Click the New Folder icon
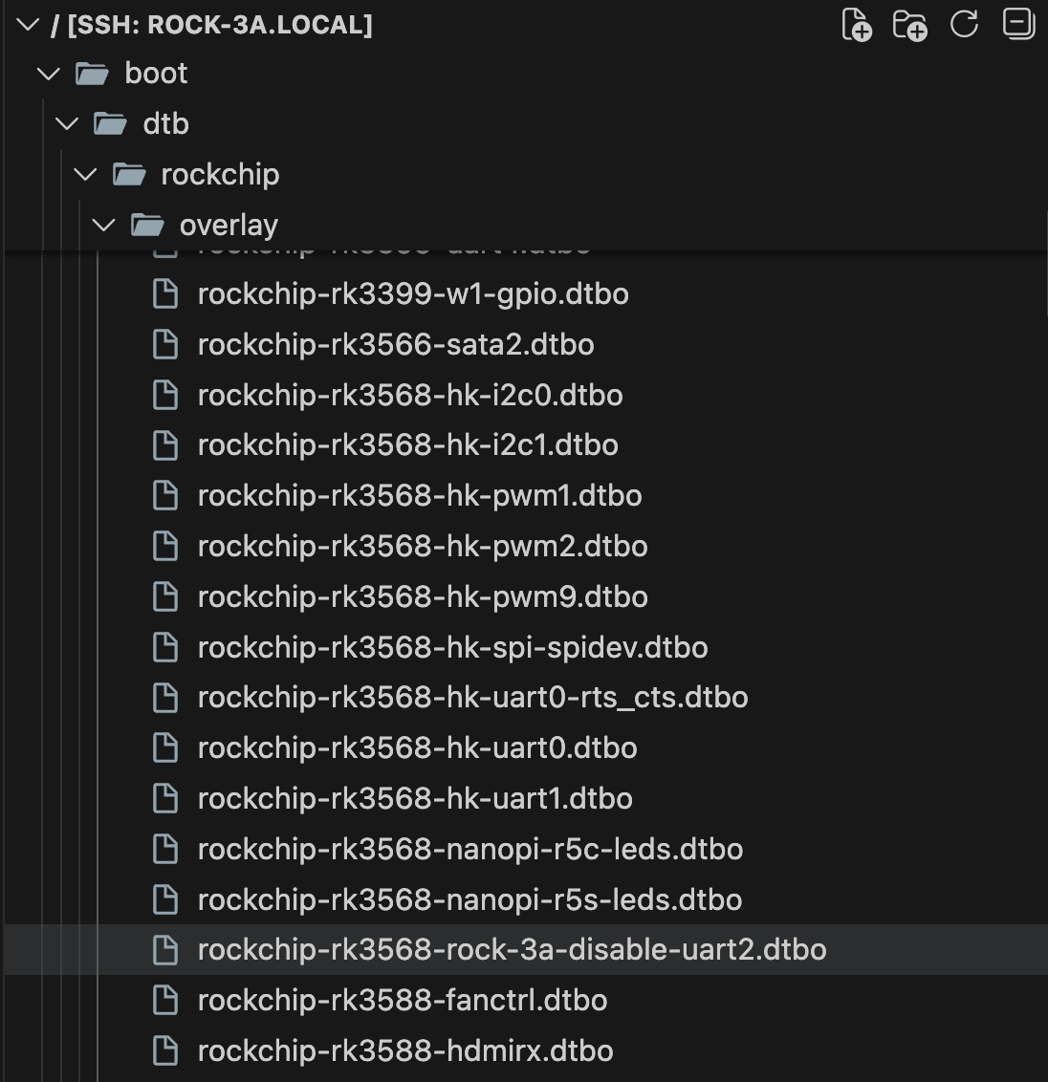 tap(909, 25)
